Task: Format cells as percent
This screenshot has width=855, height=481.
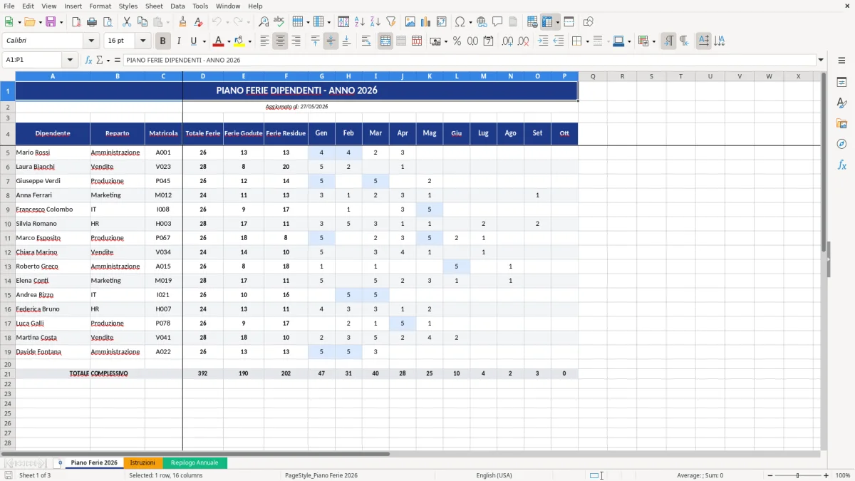Action: (x=457, y=41)
